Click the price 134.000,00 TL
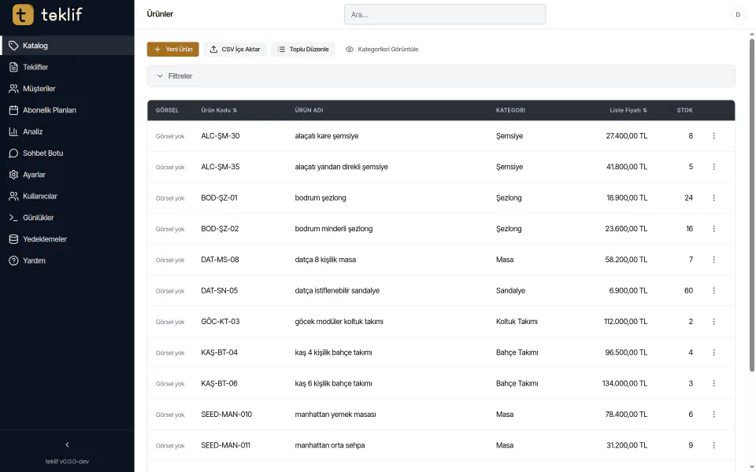Image resolution: width=756 pixels, height=472 pixels. coord(624,383)
